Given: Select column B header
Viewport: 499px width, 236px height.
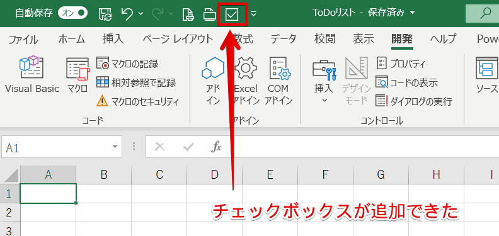Looking at the screenshot, I should [x=104, y=174].
